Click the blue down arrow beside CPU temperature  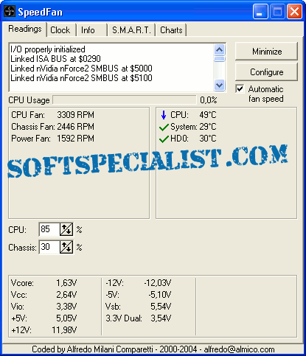(x=164, y=115)
